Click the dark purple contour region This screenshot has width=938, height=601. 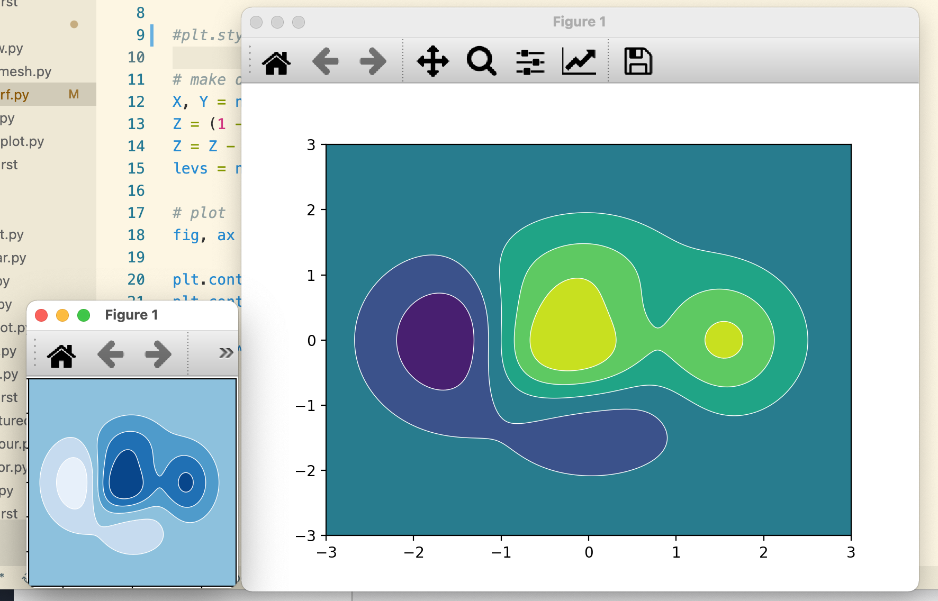[435, 341]
